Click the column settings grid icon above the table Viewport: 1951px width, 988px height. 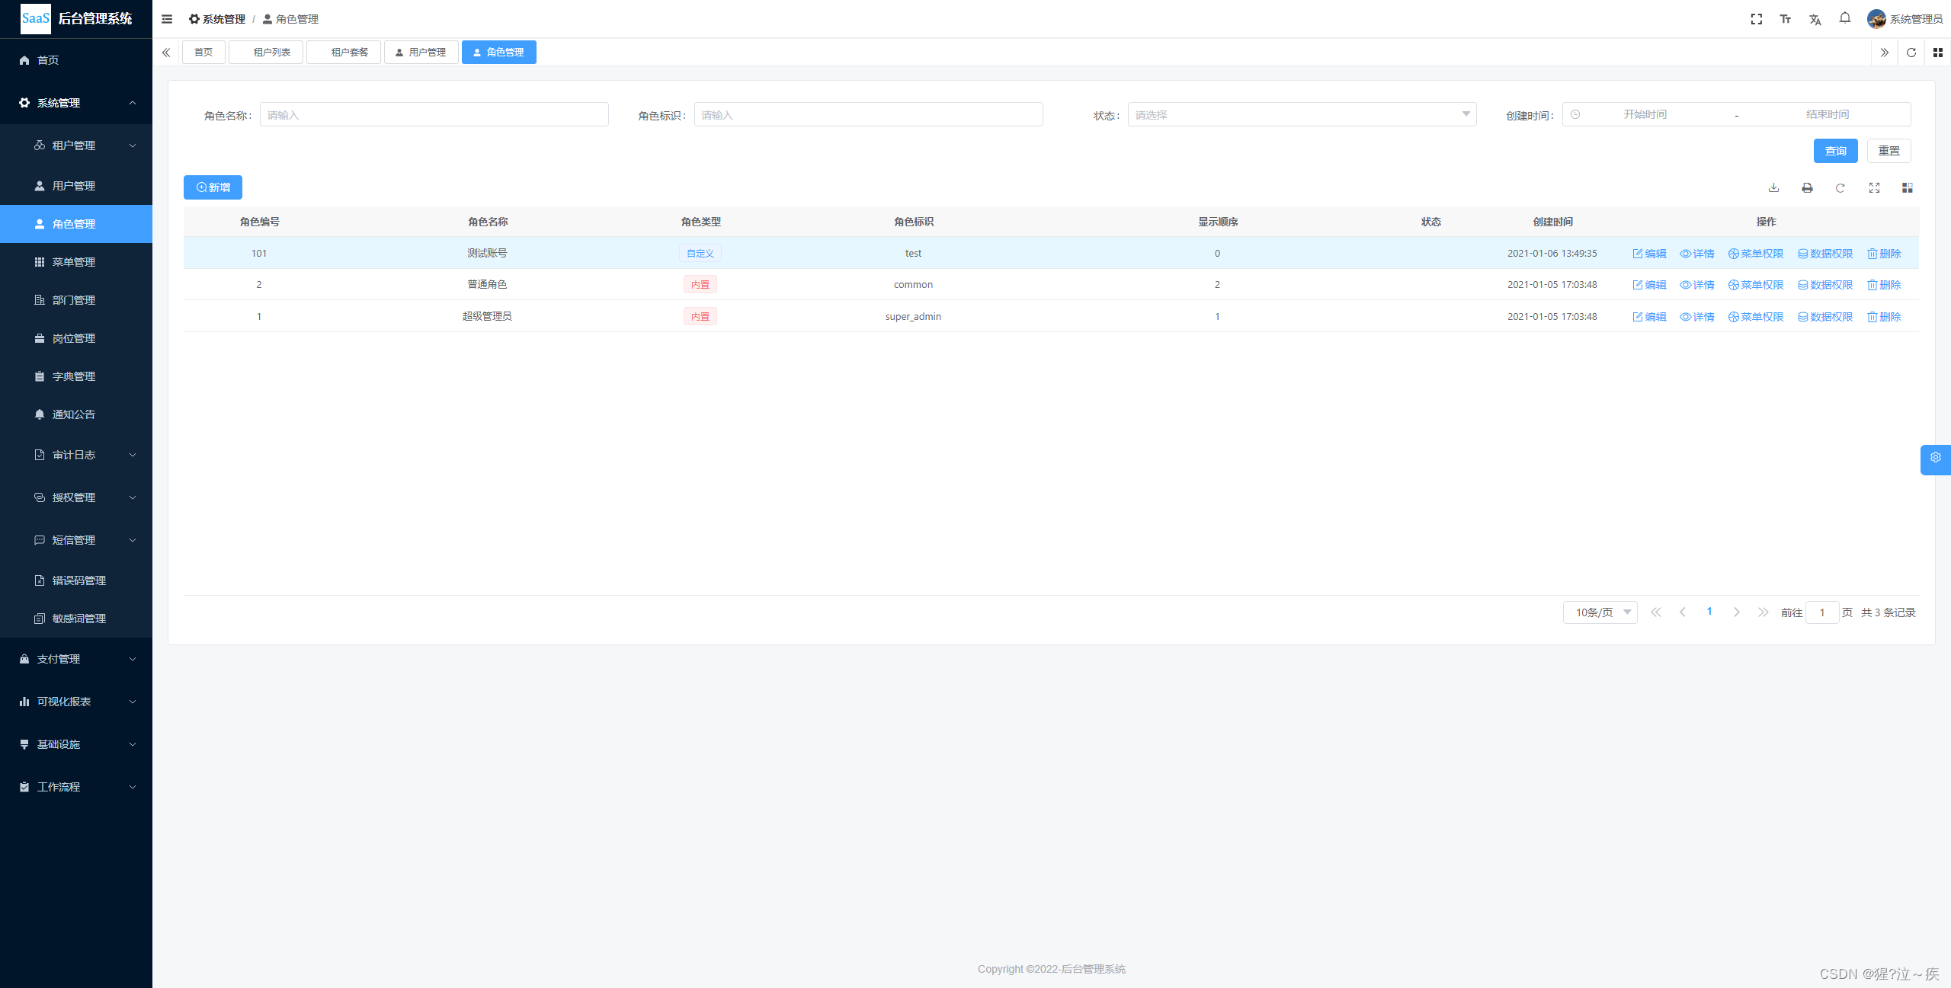click(x=1907, y=187)
